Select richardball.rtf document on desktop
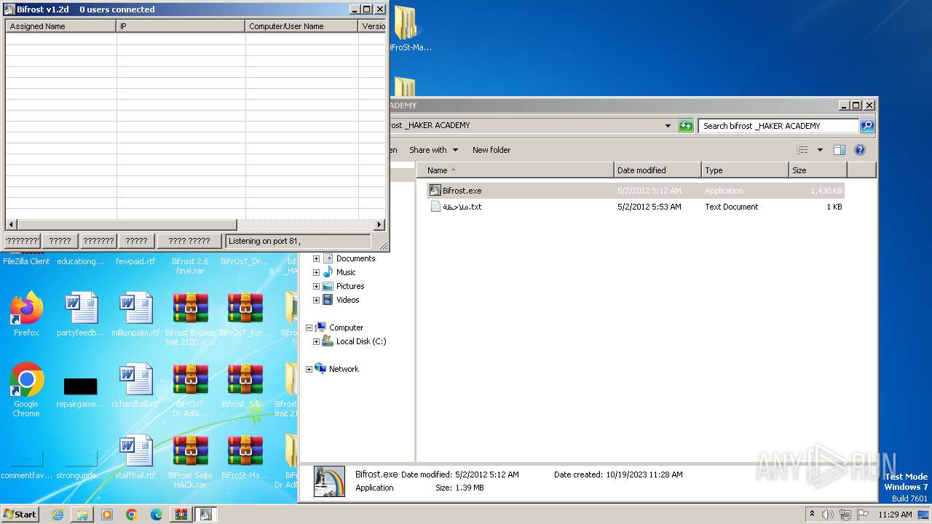Image resolution: width=932 pixels, height=524 pixels. [x=135, y=386]
